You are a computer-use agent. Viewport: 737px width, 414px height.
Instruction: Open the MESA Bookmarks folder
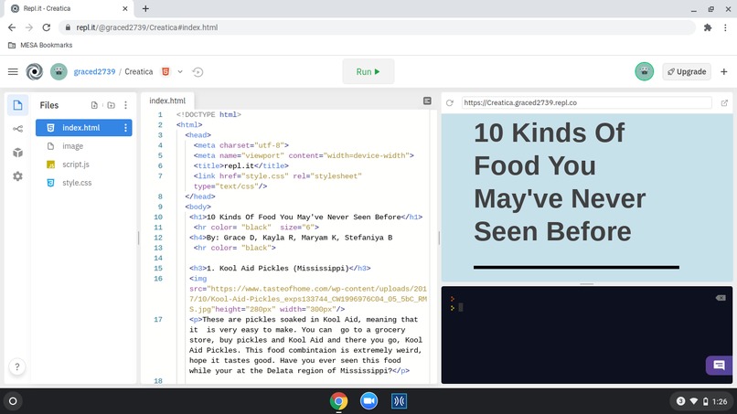click(40, 45)
